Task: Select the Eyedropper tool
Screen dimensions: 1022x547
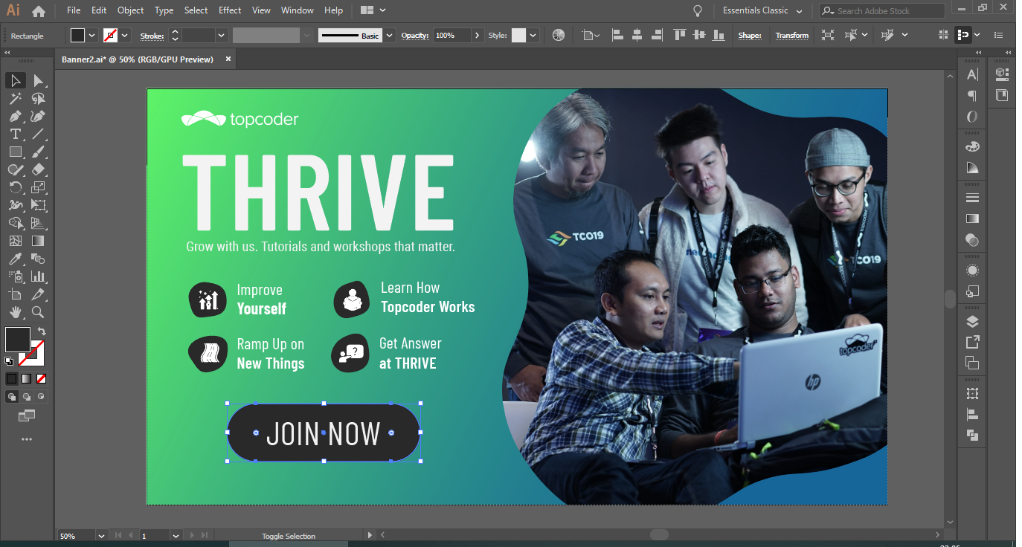Action: click(x=16, y=259)
